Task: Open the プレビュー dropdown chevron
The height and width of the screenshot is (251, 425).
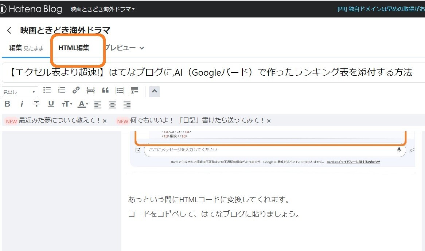Action: [x=142, y=48]
